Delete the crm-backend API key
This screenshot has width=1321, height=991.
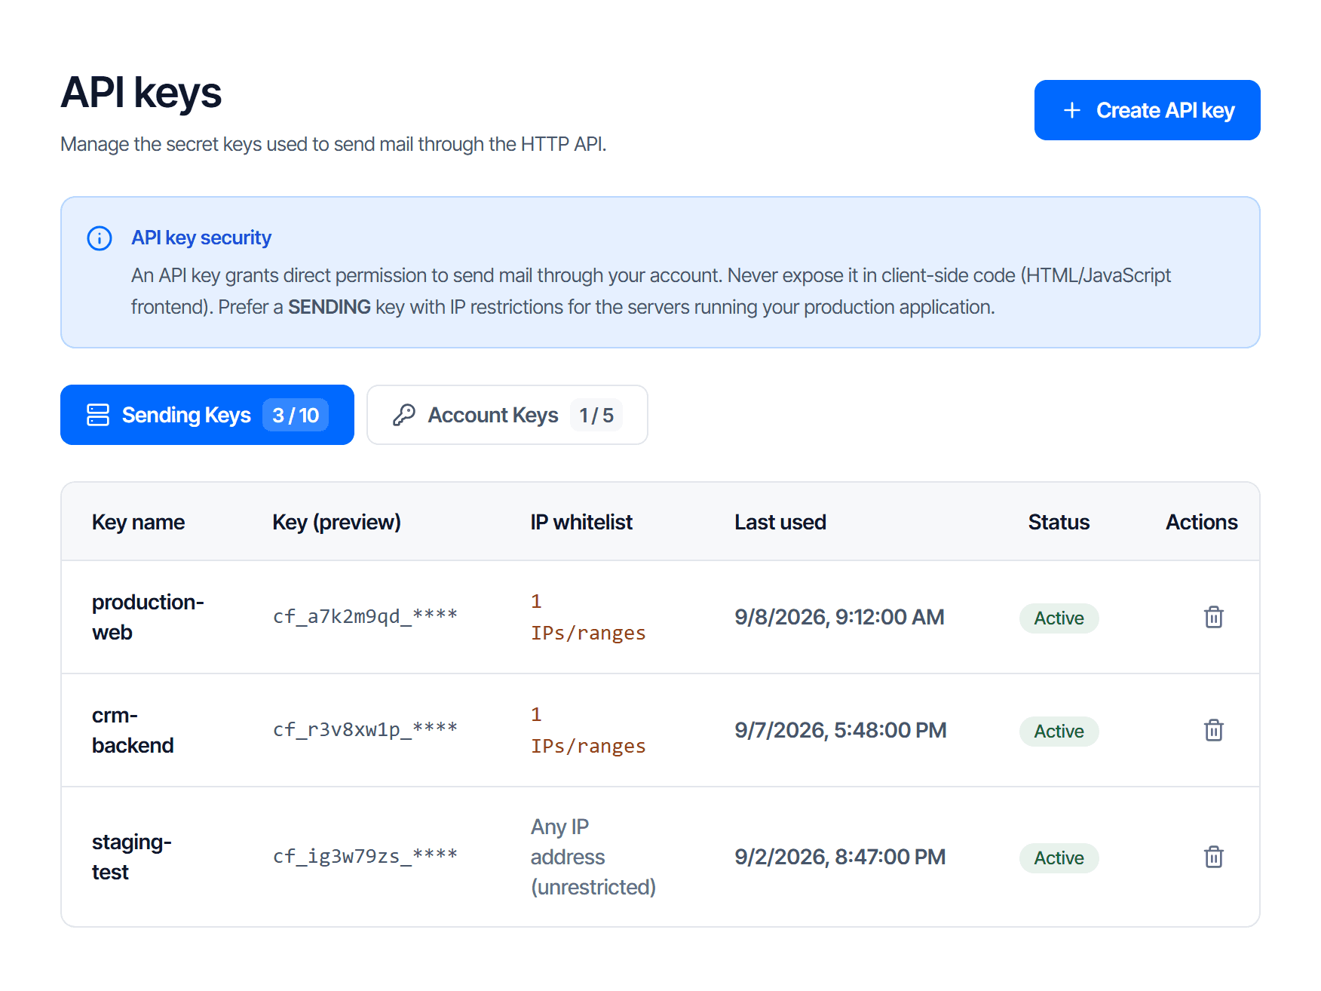[1213, 730]
